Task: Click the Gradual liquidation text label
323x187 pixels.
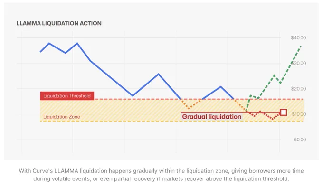Action: tap(211, 117)
